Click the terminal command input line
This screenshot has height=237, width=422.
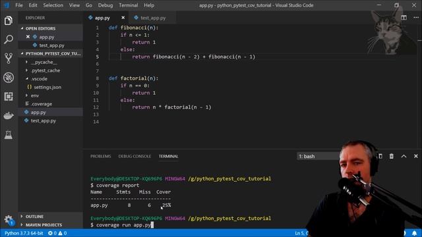pos(122,225)
